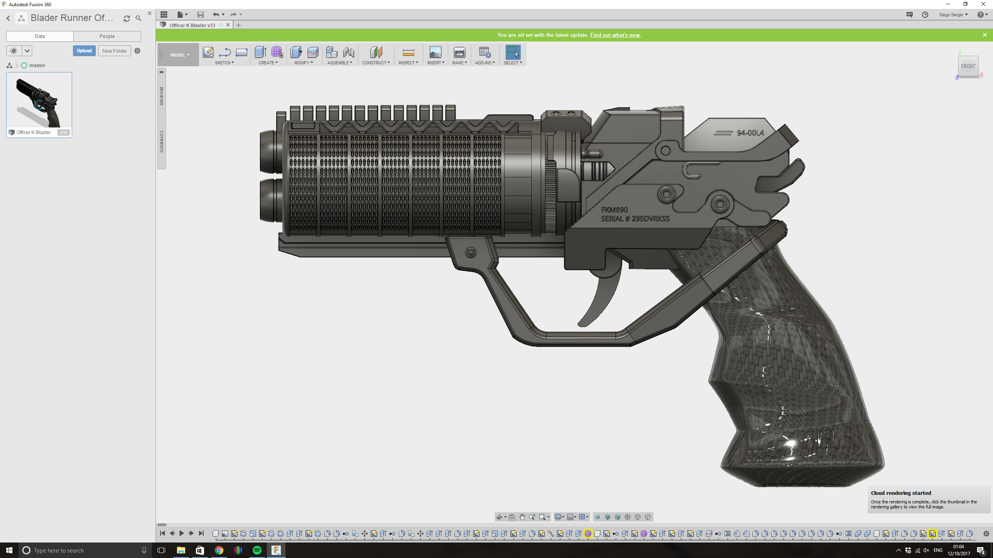Switch to Shaded visual style
Image resolution: width=993 pixels, height=558 pixels.
pyautogui.click(x=597, y=517)
